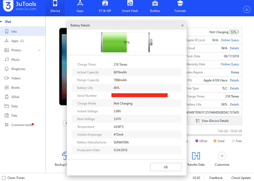Open Apps (0) in the sidebar
This screenshot has width=254, height=181.
[x=23, y=41]
